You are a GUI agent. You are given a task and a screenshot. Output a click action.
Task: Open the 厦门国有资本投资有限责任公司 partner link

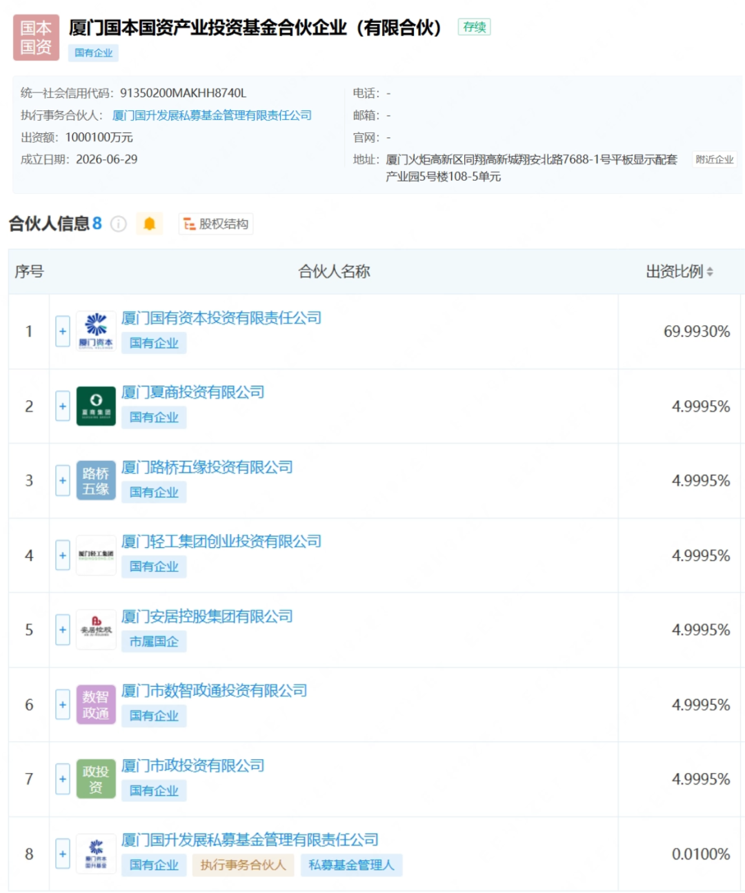[x=221, y=318]
